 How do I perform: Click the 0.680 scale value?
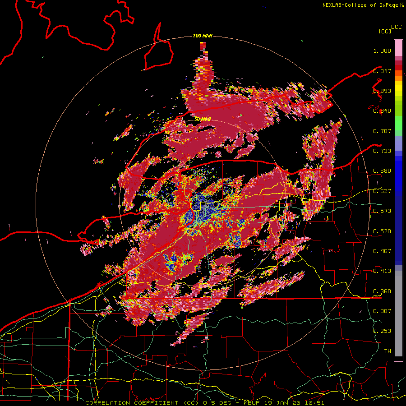[382, 171]
